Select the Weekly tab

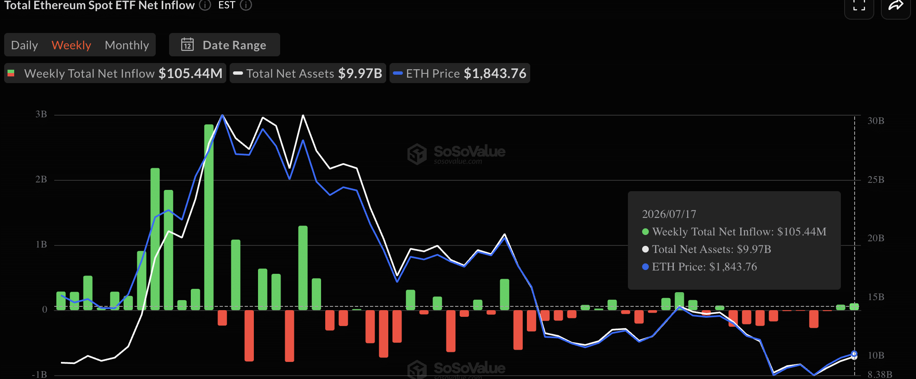(71, 45)
